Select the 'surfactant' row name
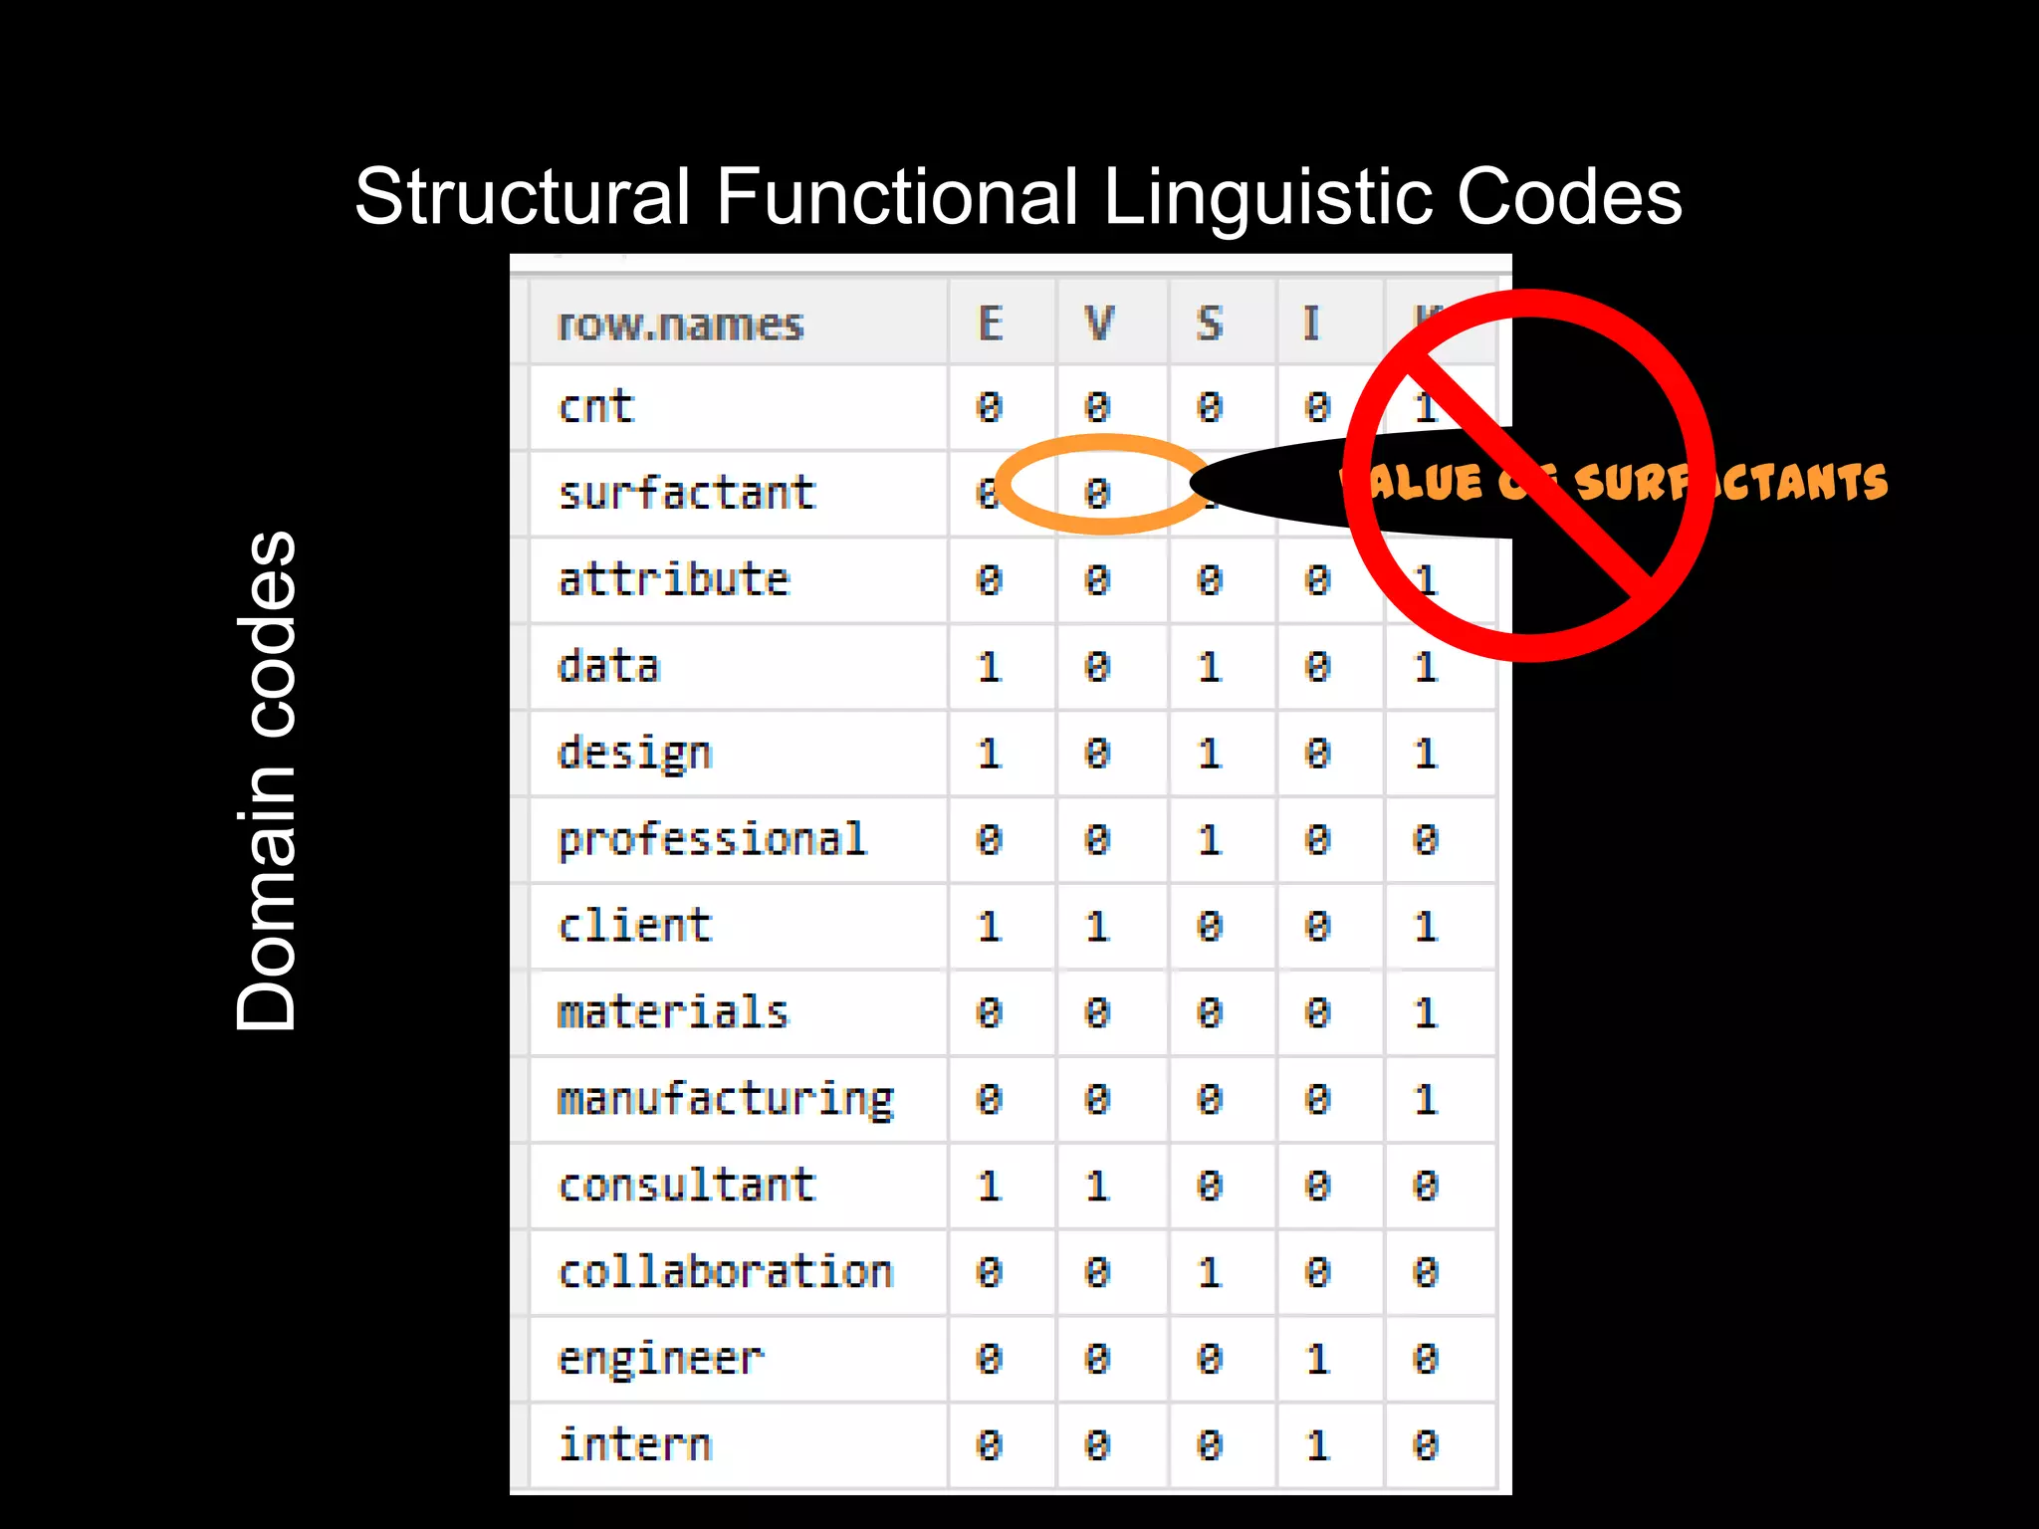Screen dimensions: 2039x1529 687,494
